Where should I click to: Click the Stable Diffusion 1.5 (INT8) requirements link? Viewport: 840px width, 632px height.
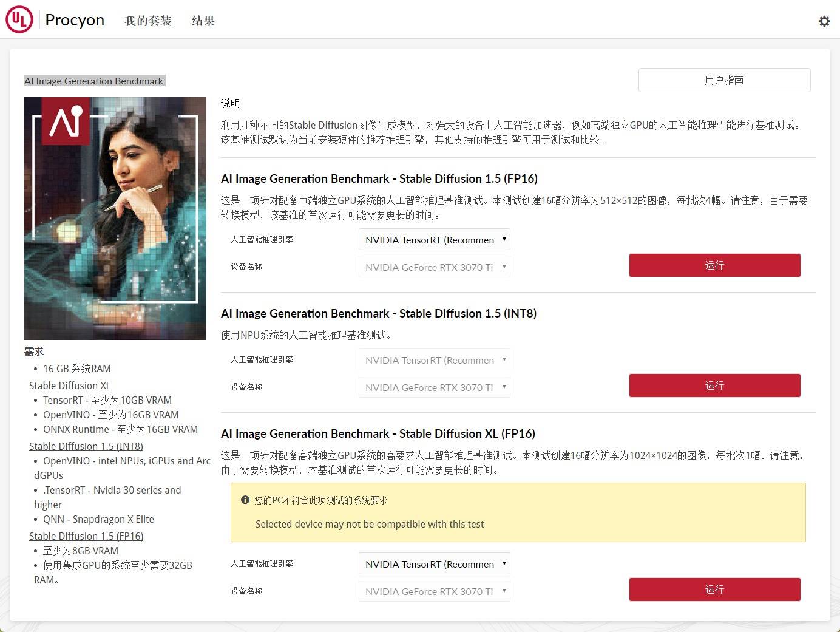pos(86,446)
